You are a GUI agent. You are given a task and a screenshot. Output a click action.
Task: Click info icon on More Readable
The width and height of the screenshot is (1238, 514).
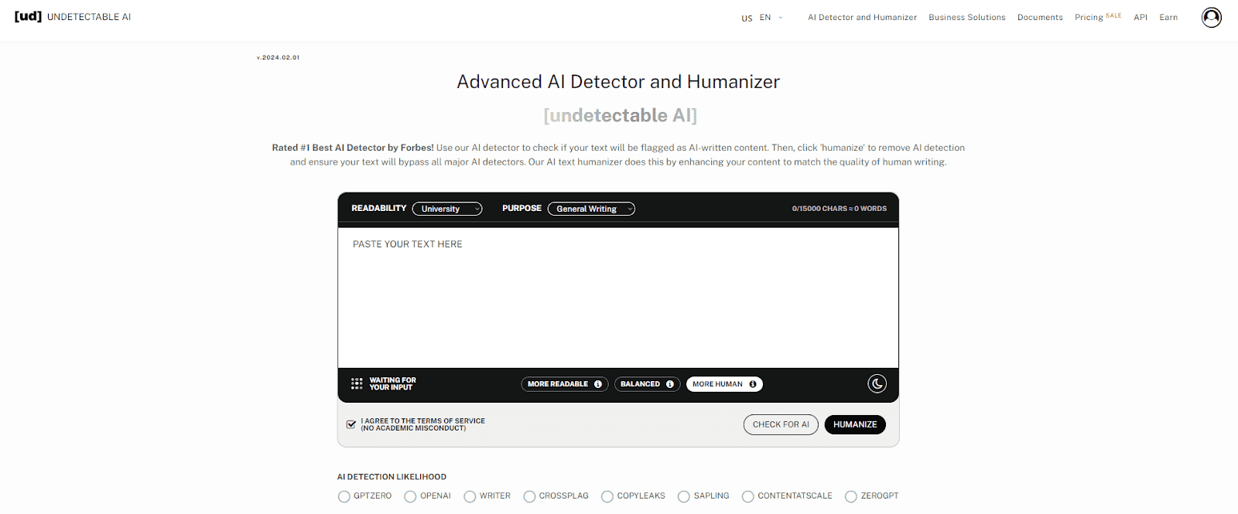(x=598, y=384)
